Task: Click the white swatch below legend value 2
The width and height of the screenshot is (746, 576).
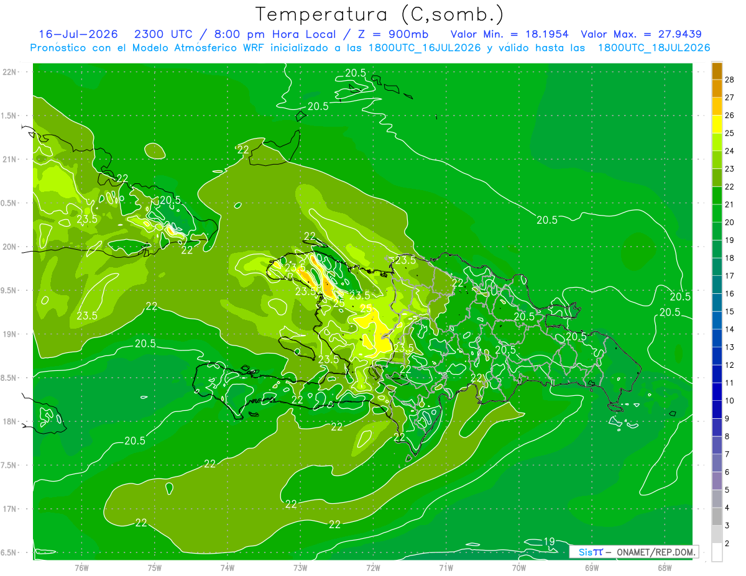Action: click(717, 552)
